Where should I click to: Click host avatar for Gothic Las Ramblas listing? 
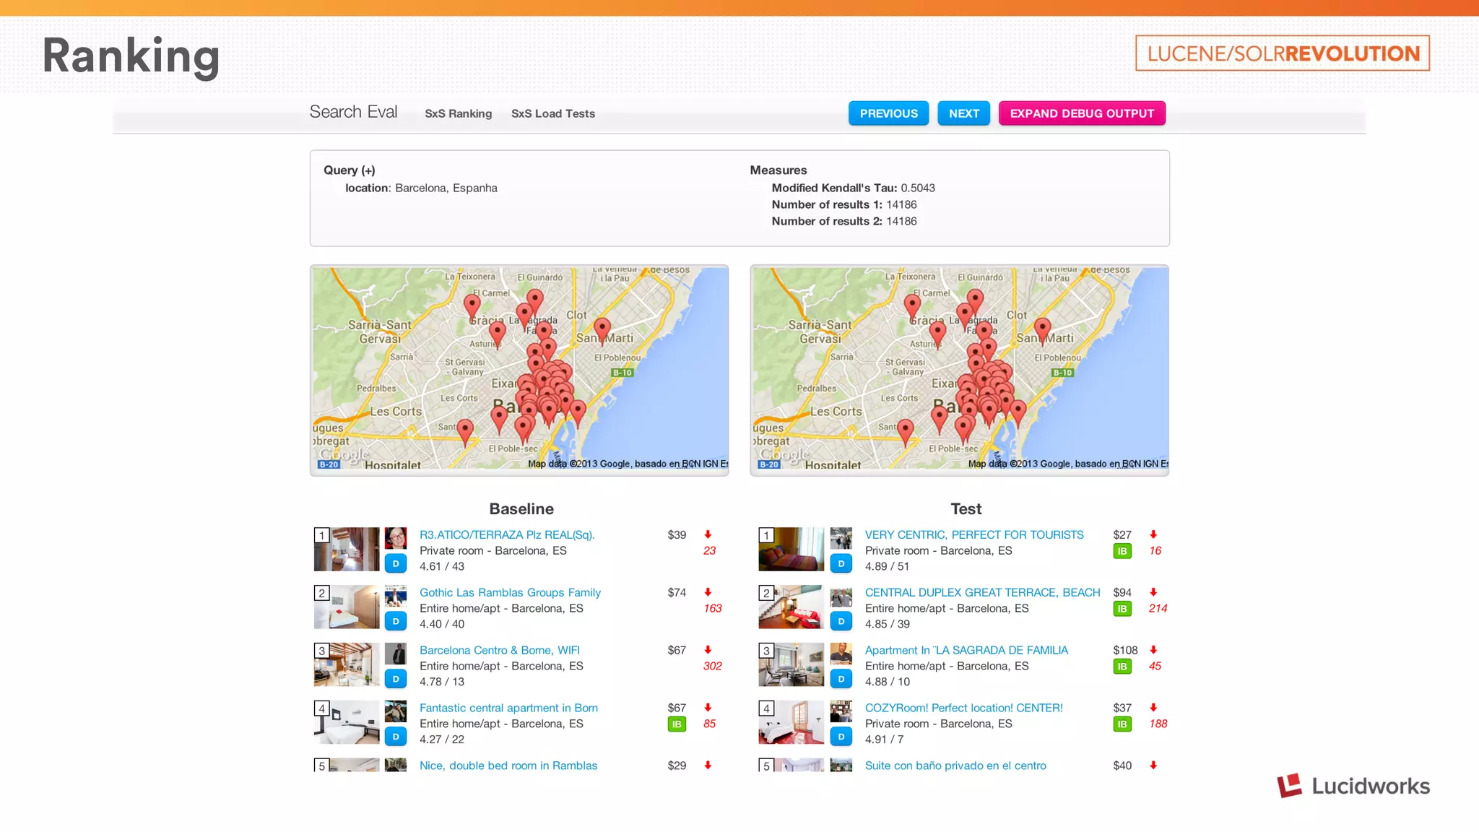pyautogui.click(x=395, y=596)
